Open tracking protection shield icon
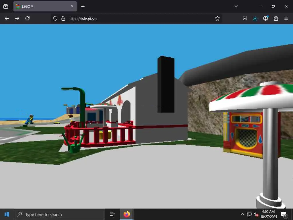Screen dimensions: 293x220 (x=55, y=18)
